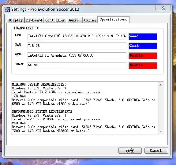Open the Online tab
176x165 pixels.
click(x=90, y=20)
